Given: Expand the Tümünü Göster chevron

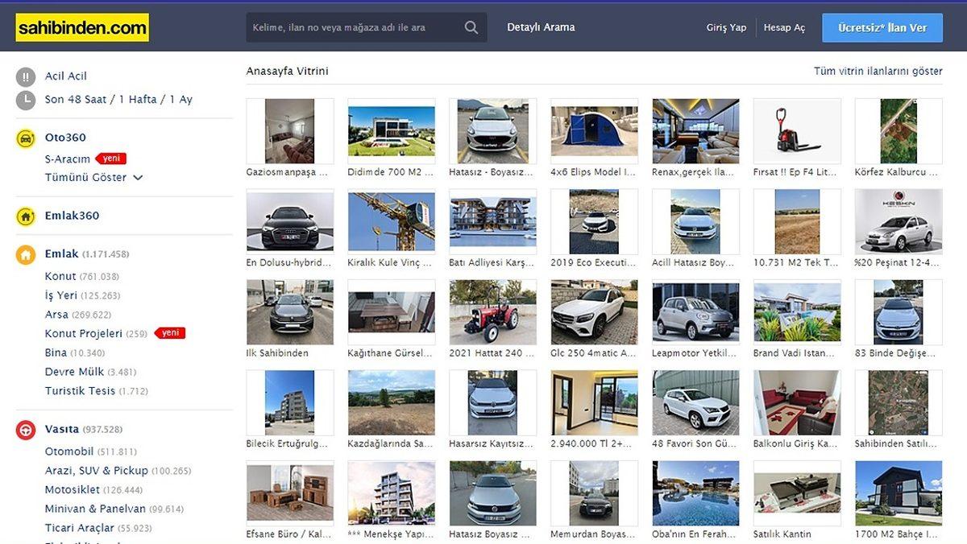Looking at the screenshot, I should [137, 176].
